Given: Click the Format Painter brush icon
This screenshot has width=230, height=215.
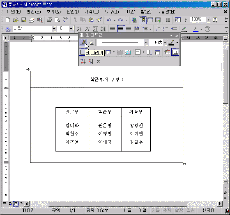Looking at the screenshot, I should coord(99,20).
